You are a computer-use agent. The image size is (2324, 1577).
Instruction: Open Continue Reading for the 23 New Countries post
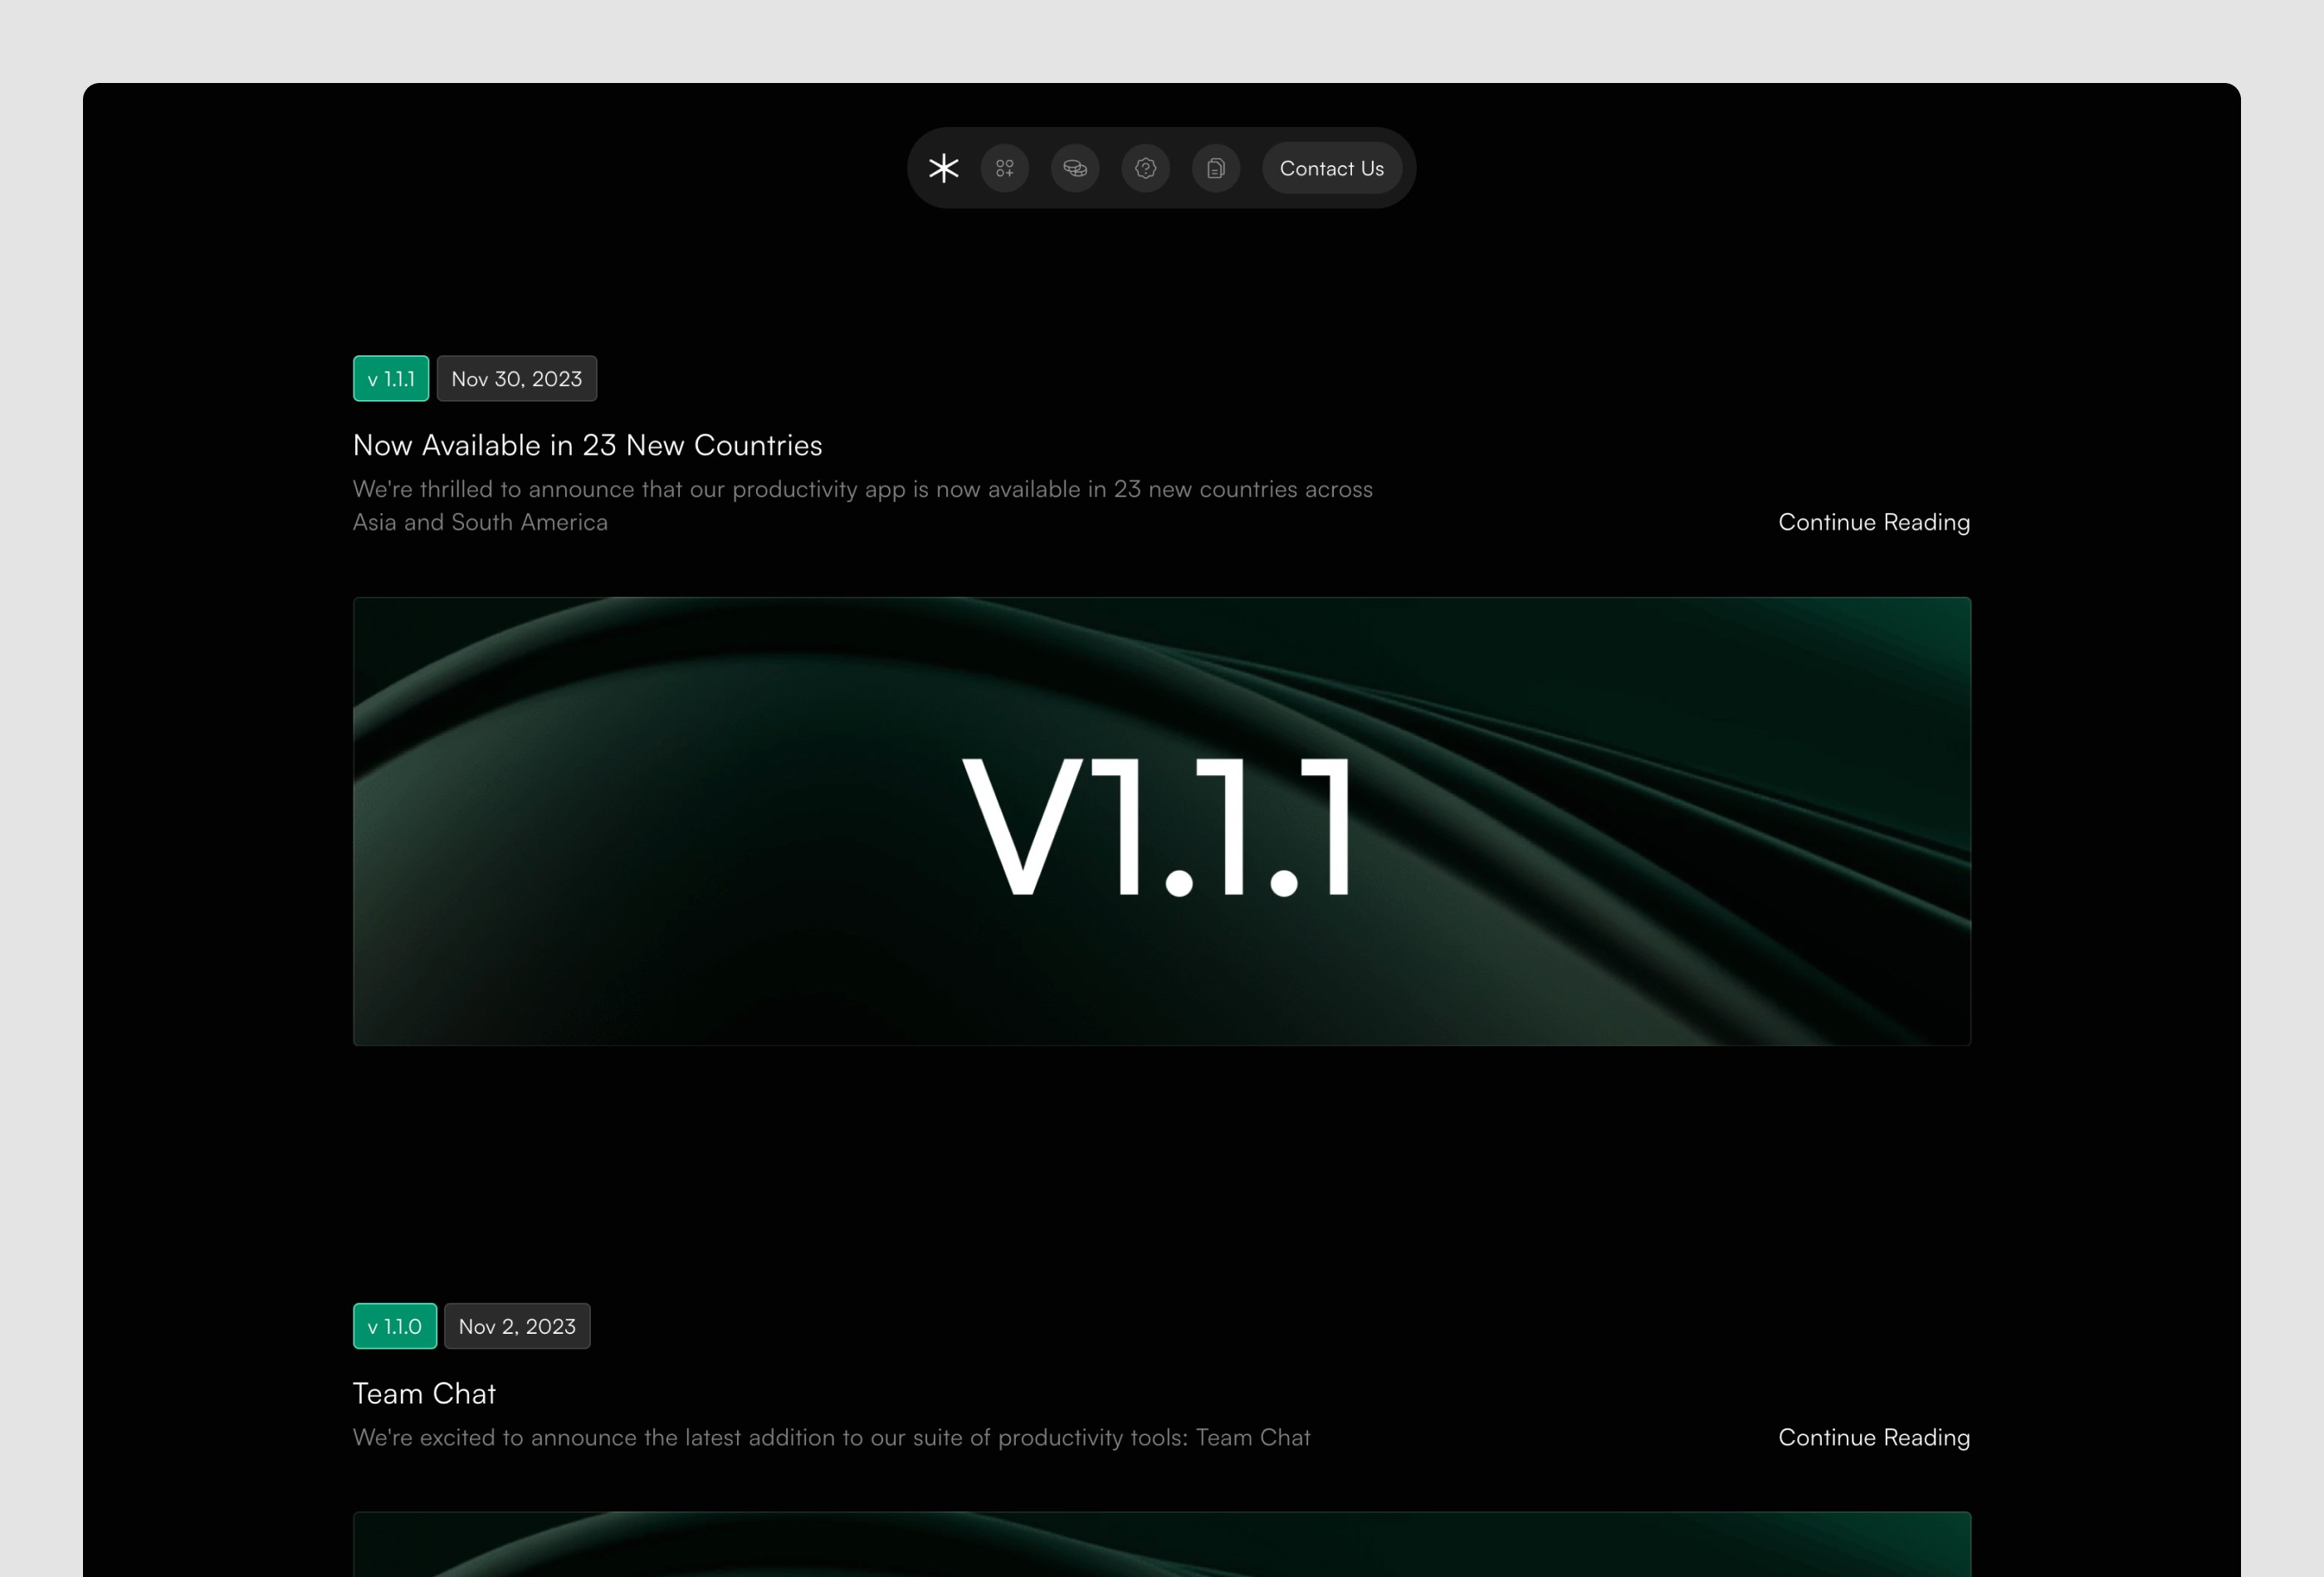(x=1873, y=521)
